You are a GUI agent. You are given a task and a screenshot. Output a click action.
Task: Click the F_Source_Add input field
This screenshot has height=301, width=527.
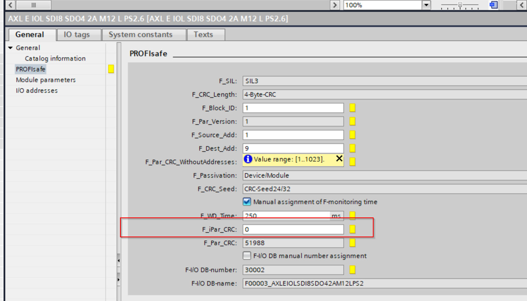pos(293,135)
